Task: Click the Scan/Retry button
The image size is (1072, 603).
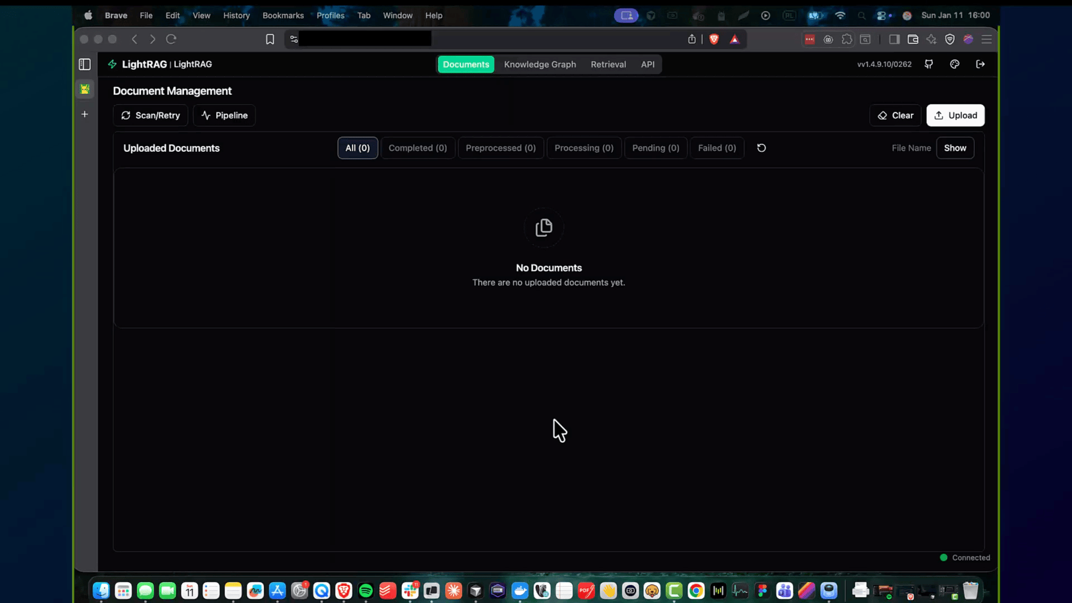Action: pos(151,116)
